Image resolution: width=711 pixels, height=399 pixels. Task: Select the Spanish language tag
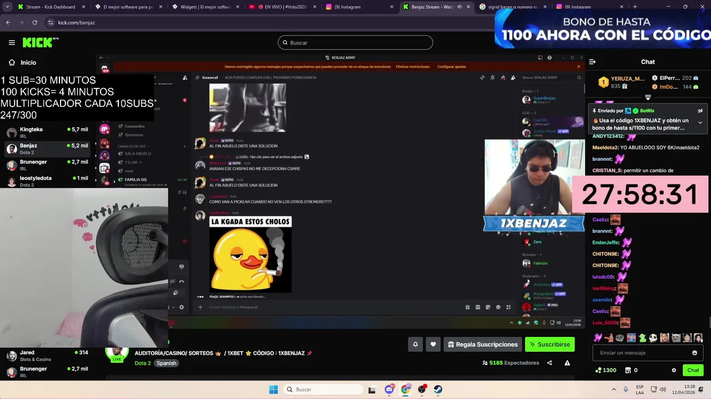pyautogui.click(x=166, y=364)
